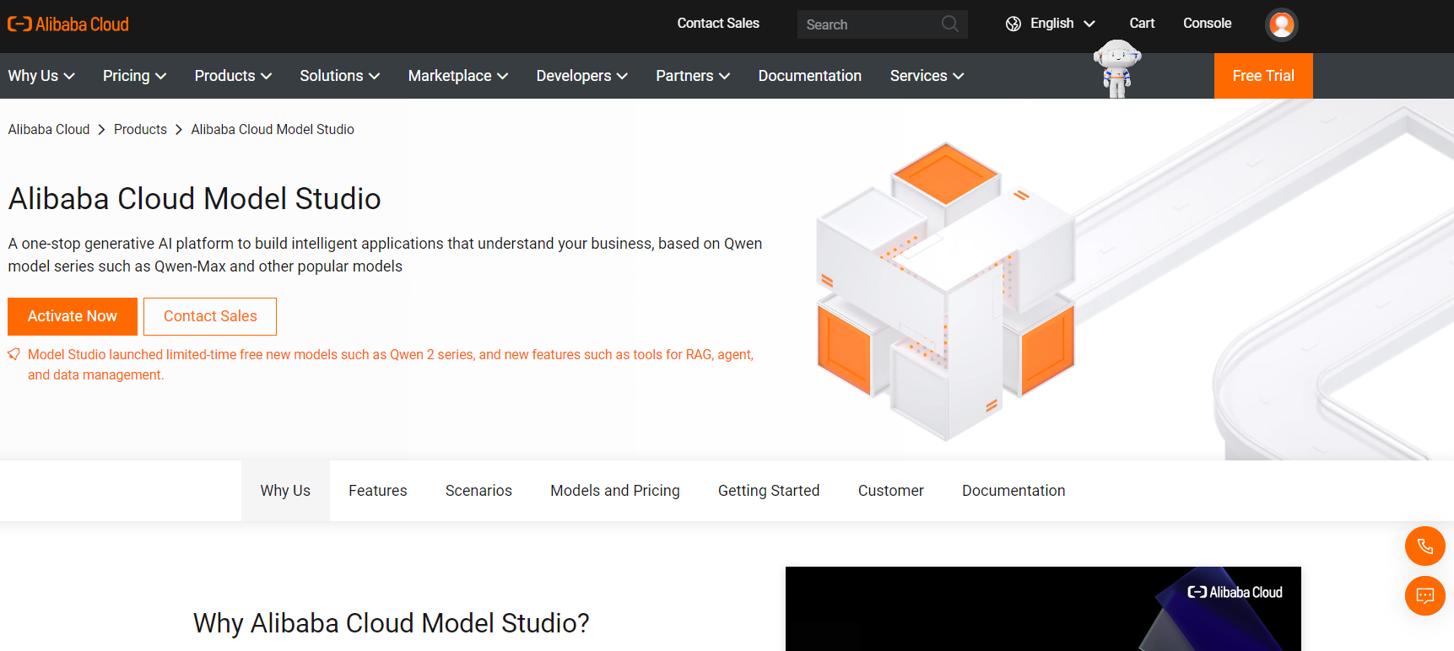Expand the English language dropdown
Viewport: 1454px width, 651px height.
point(1062,24)
